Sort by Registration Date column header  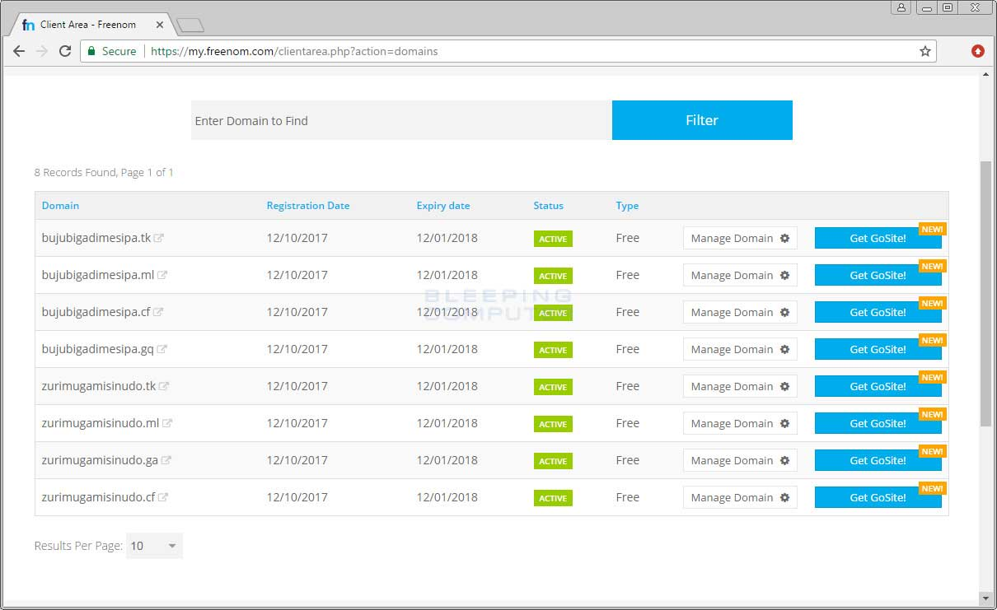click(x=308, y=206)
